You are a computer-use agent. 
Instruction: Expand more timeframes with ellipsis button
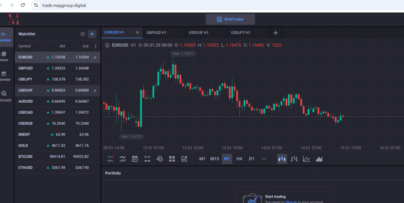(x=264, y=159)
